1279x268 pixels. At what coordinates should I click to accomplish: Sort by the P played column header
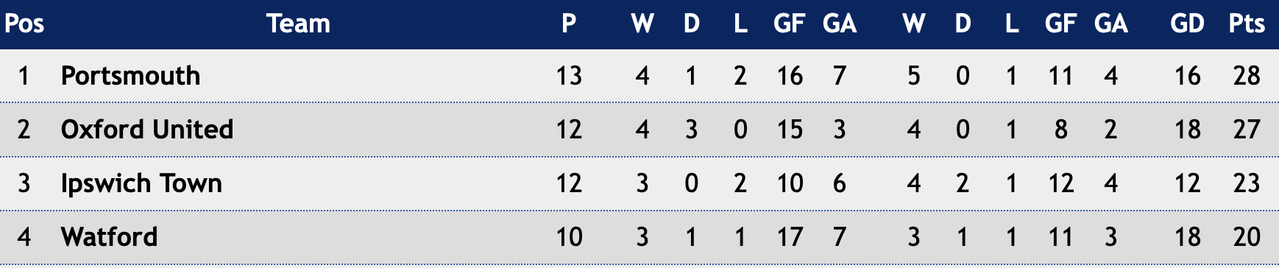pyautogui.click(x=569, y=24)
